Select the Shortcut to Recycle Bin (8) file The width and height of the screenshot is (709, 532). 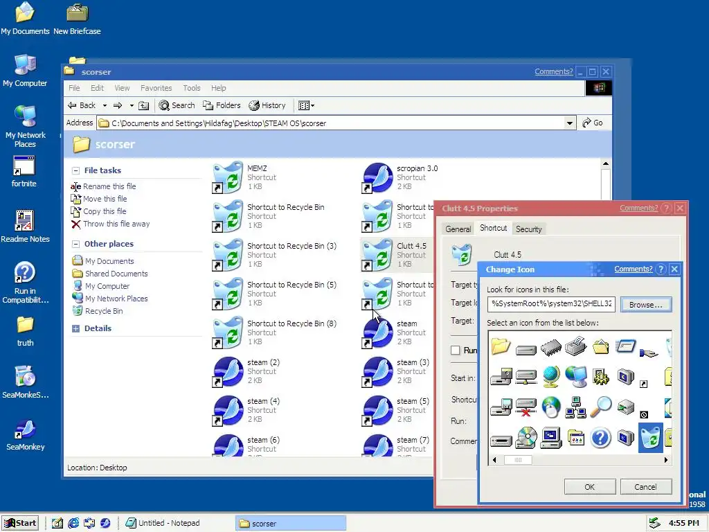coord(275,332)
